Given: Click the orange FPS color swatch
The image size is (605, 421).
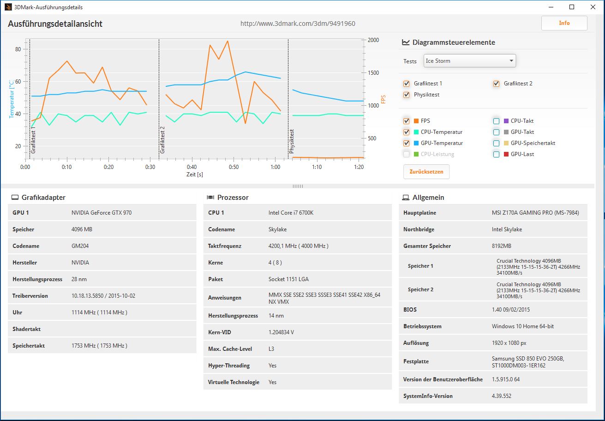Looking at the screenshot, I should [416, 121].
